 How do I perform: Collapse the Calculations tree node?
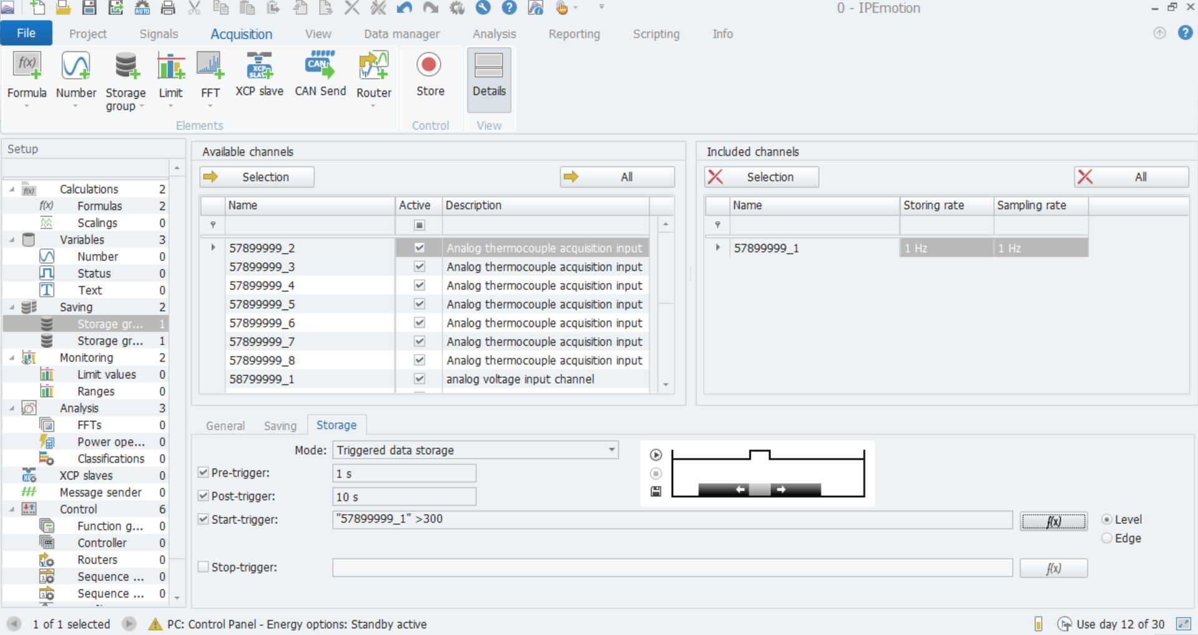pos(12,189)
